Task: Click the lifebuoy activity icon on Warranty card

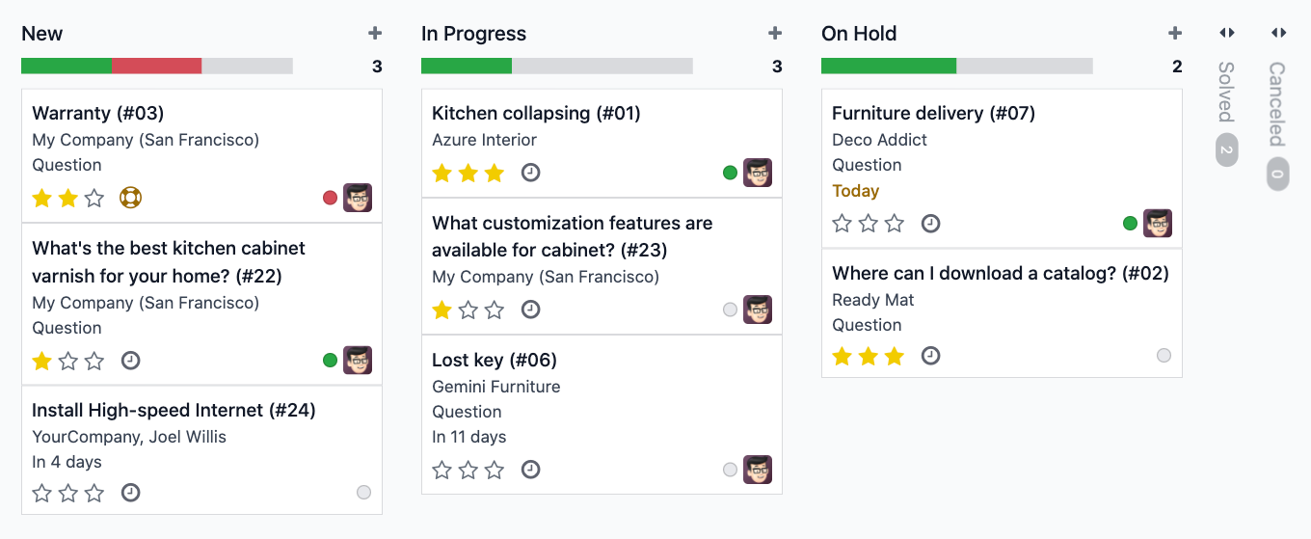Action: tap(130, 199)
